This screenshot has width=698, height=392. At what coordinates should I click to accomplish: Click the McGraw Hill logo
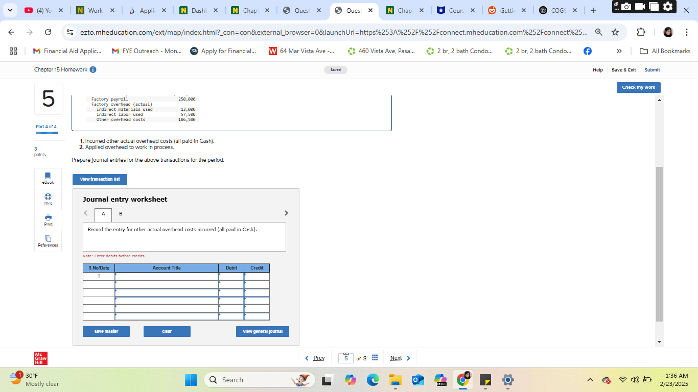click(x=40, y=357)
